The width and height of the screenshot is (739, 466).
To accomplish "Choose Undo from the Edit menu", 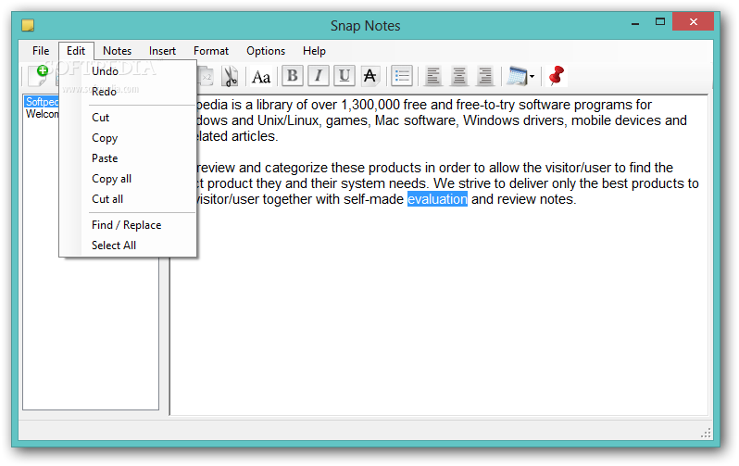I will [128, 71].
